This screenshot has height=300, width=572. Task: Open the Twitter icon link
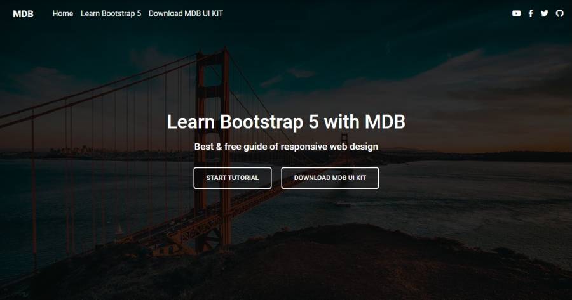pyautogui.click(x=545, y=13)
